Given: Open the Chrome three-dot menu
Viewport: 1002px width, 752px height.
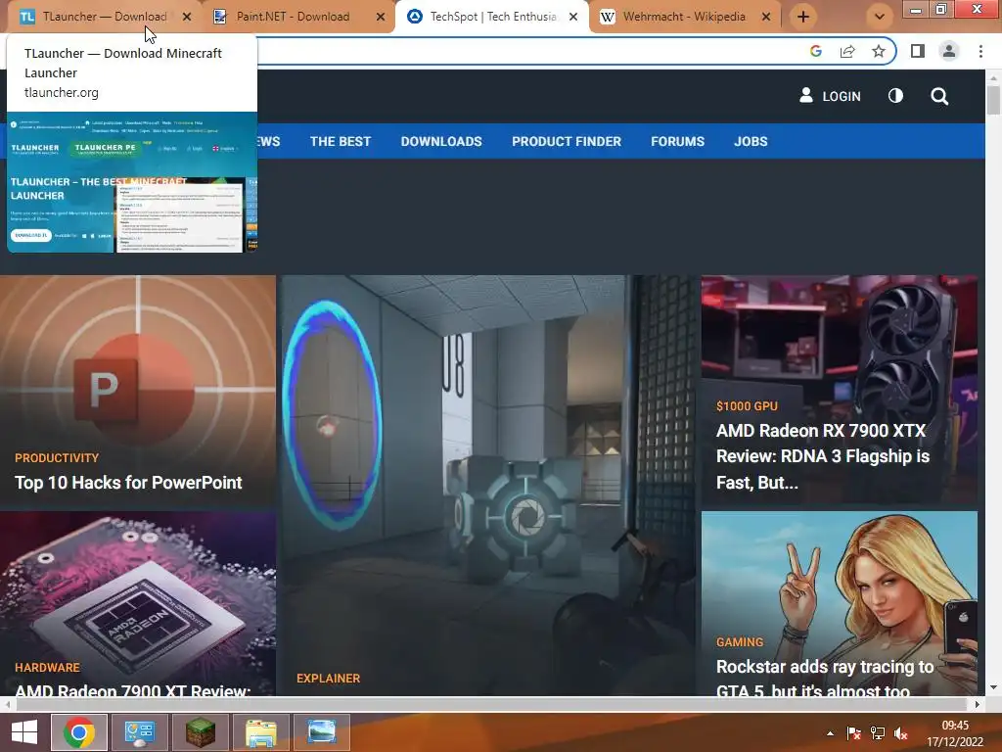Looking at the screenshot, I should coord(980,51).
